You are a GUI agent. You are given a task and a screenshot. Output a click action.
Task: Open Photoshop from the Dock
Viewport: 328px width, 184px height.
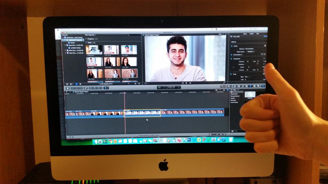[x=189, y=140]
